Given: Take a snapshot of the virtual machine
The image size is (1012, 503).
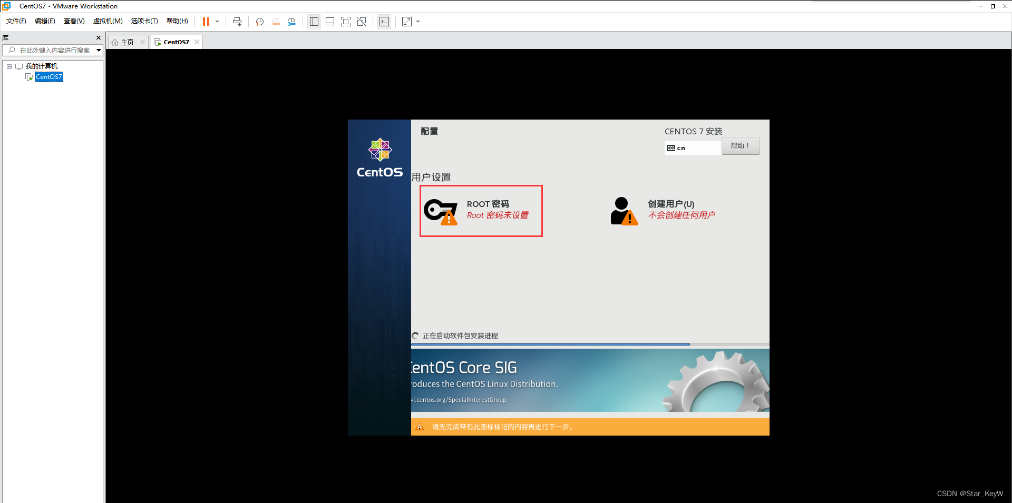Looking at the screenshot, I should point(260,22).
